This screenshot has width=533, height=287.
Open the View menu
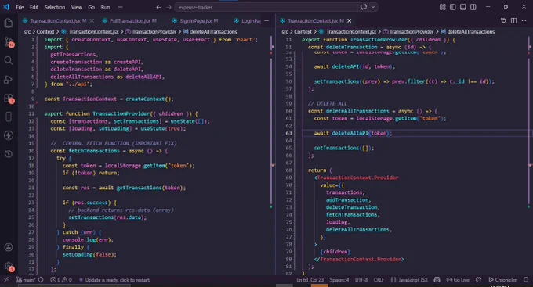coord(77,7)
